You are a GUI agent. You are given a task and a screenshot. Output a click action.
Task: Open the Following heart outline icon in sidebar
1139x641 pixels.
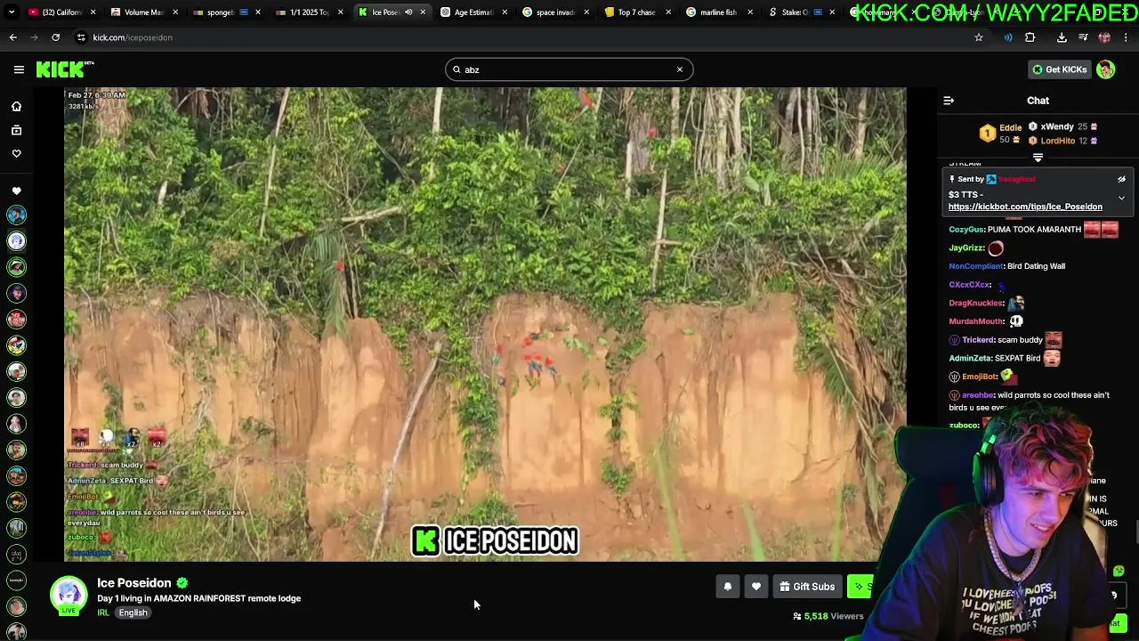(16, 154)
